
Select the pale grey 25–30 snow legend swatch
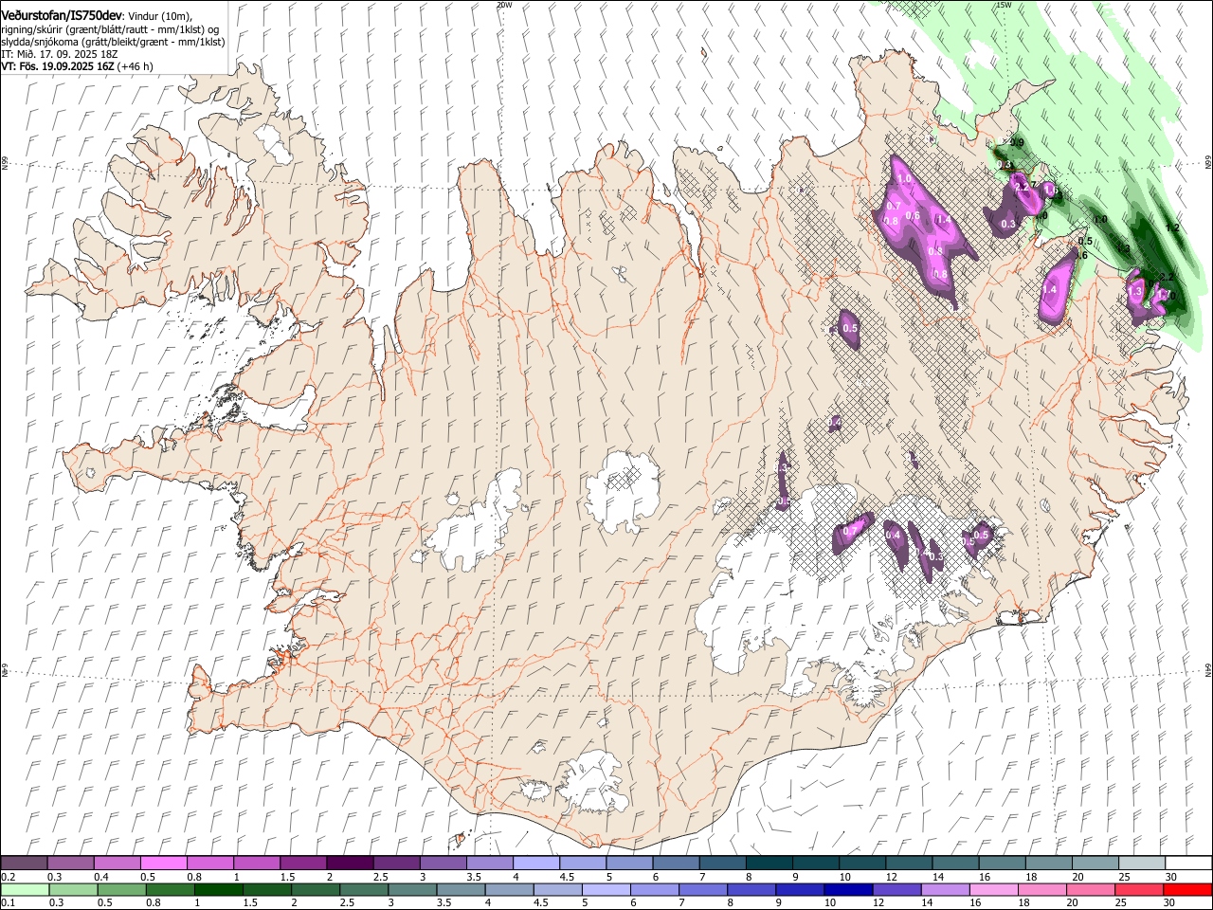point(1141,863)
